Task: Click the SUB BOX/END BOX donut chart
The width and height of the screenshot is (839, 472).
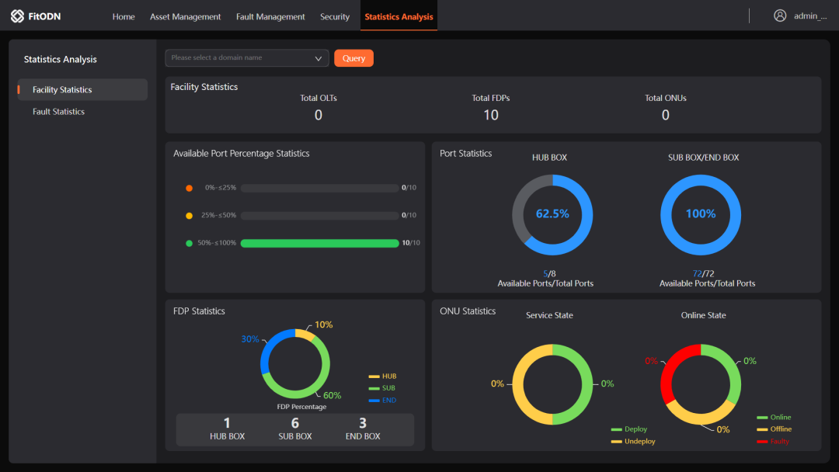Action: click(x=700, y=214)
